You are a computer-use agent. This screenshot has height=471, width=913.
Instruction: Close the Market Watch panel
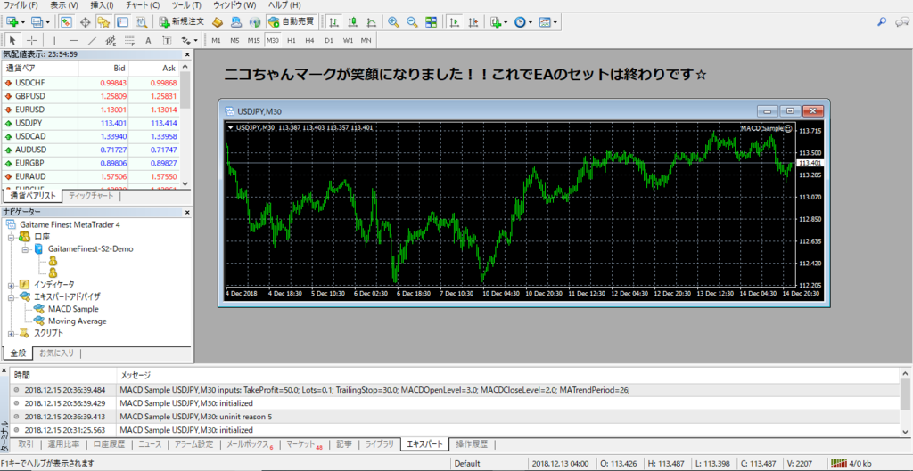[187, 54]
